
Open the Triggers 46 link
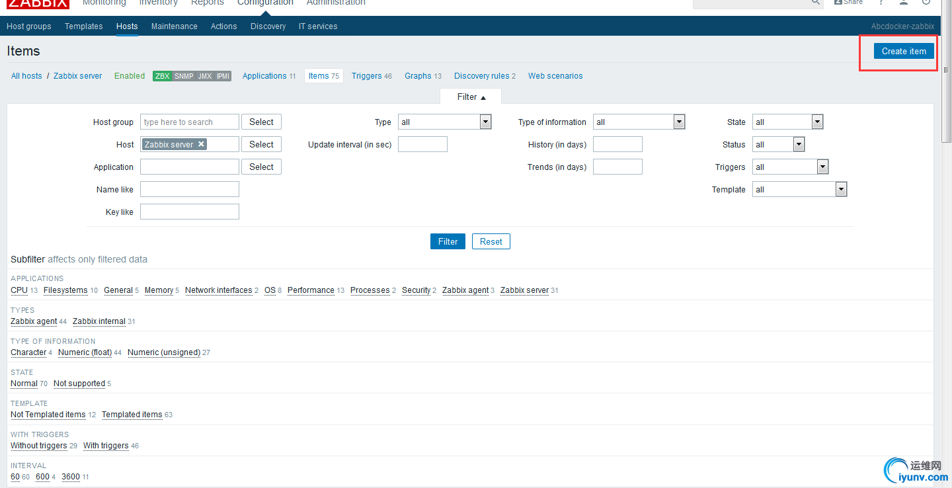pos(372,76)
